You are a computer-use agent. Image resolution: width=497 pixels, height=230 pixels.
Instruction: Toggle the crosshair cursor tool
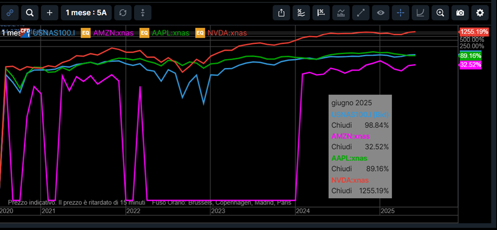pos(401,13)
